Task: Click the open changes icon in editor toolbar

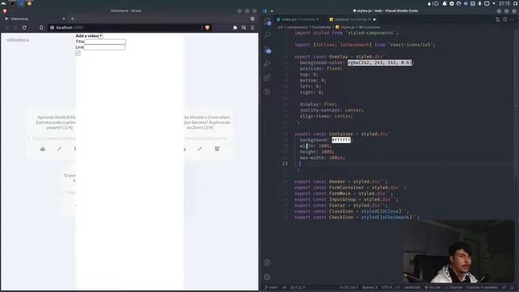Action: click(497, 19)
